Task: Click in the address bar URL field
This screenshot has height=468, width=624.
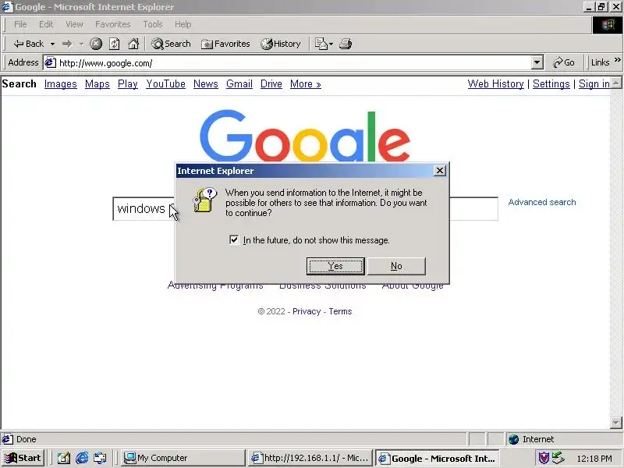Action: tap(295, 63)
